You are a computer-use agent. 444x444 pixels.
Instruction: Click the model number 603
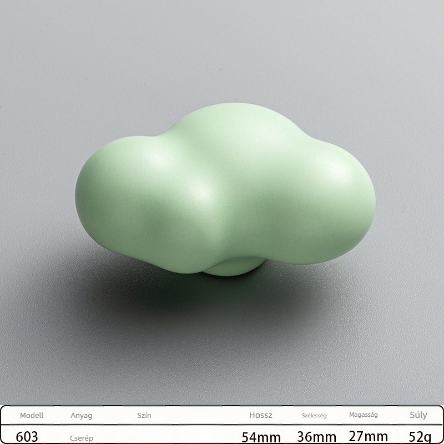click(27, 436)
